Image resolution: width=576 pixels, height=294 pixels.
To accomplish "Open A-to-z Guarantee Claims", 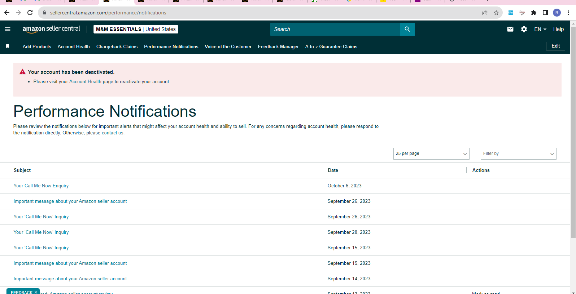I will [331, 46].
